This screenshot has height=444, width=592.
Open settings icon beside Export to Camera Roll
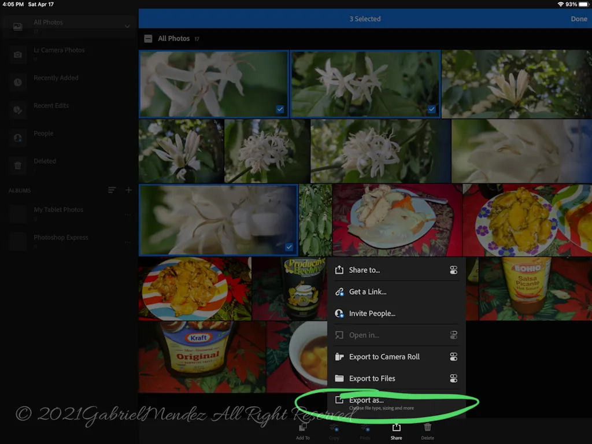[453, 357]
